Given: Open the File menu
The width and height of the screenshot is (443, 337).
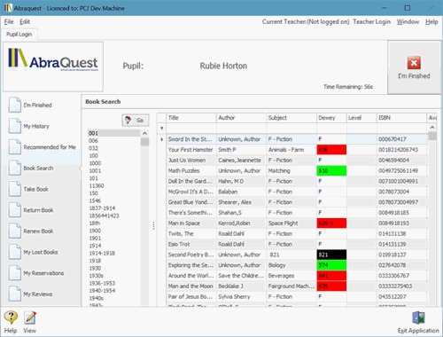Looking at the screenshot, I should 9,21.
